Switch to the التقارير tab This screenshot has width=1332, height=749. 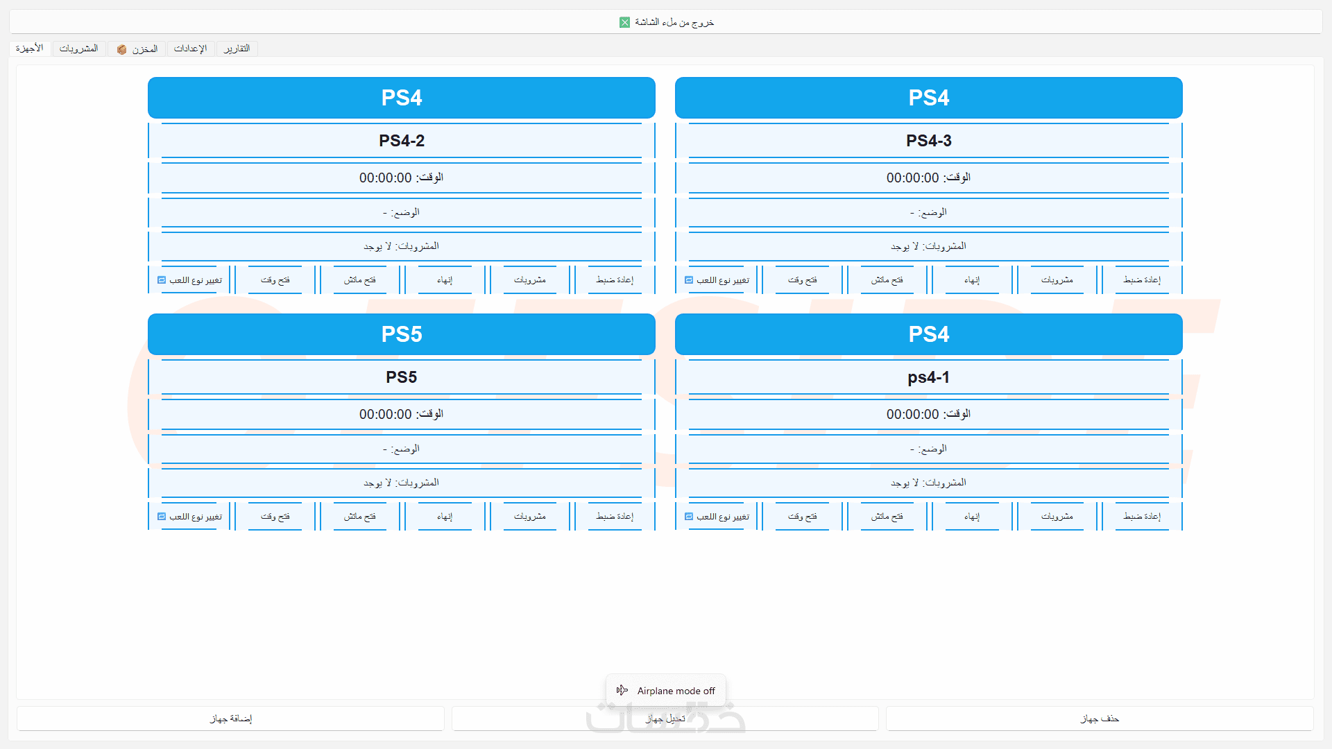[237, 49]
